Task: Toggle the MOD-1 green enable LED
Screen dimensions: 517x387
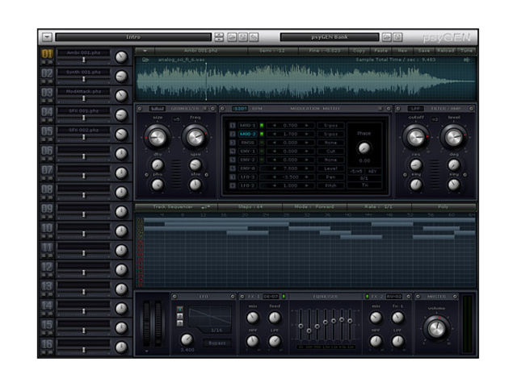Action: tap(262, 126)
